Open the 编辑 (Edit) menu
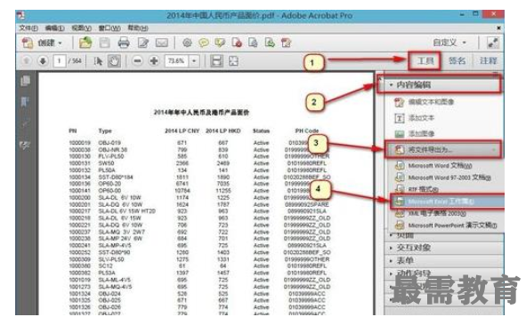This screenshot has width=526, height=325. coord(55,28)
